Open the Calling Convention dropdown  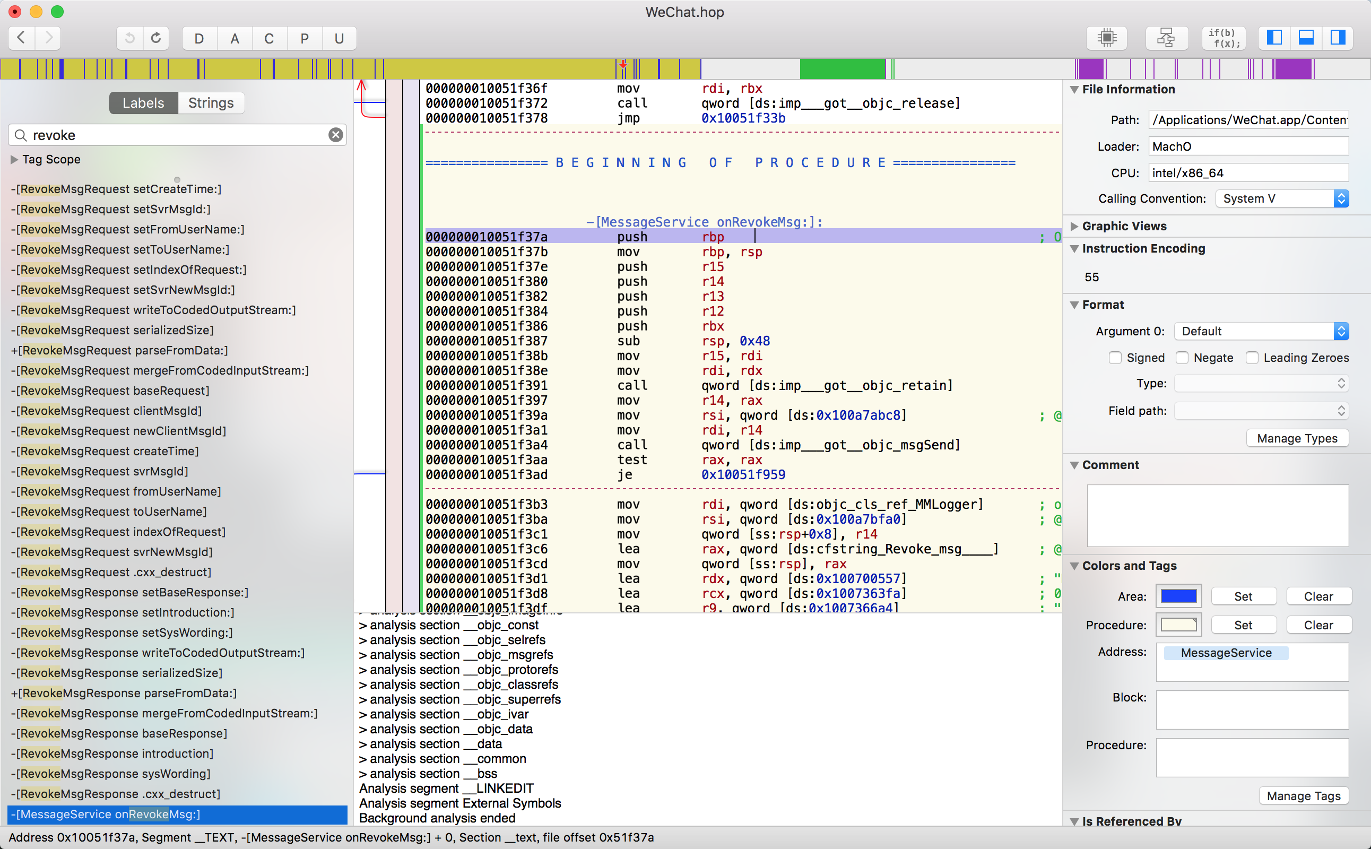coord(1282,198)
